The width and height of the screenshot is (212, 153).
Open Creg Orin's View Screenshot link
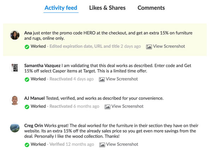[x=122, y=144]
